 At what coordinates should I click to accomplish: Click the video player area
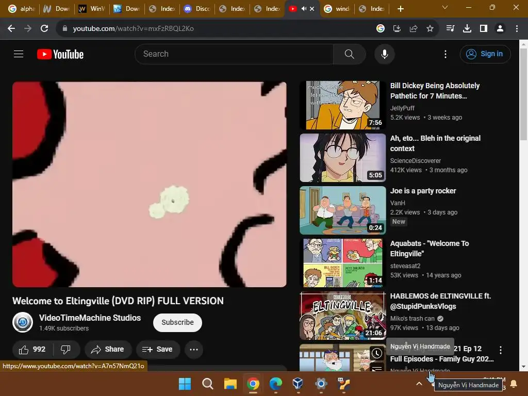pos(150,184)
